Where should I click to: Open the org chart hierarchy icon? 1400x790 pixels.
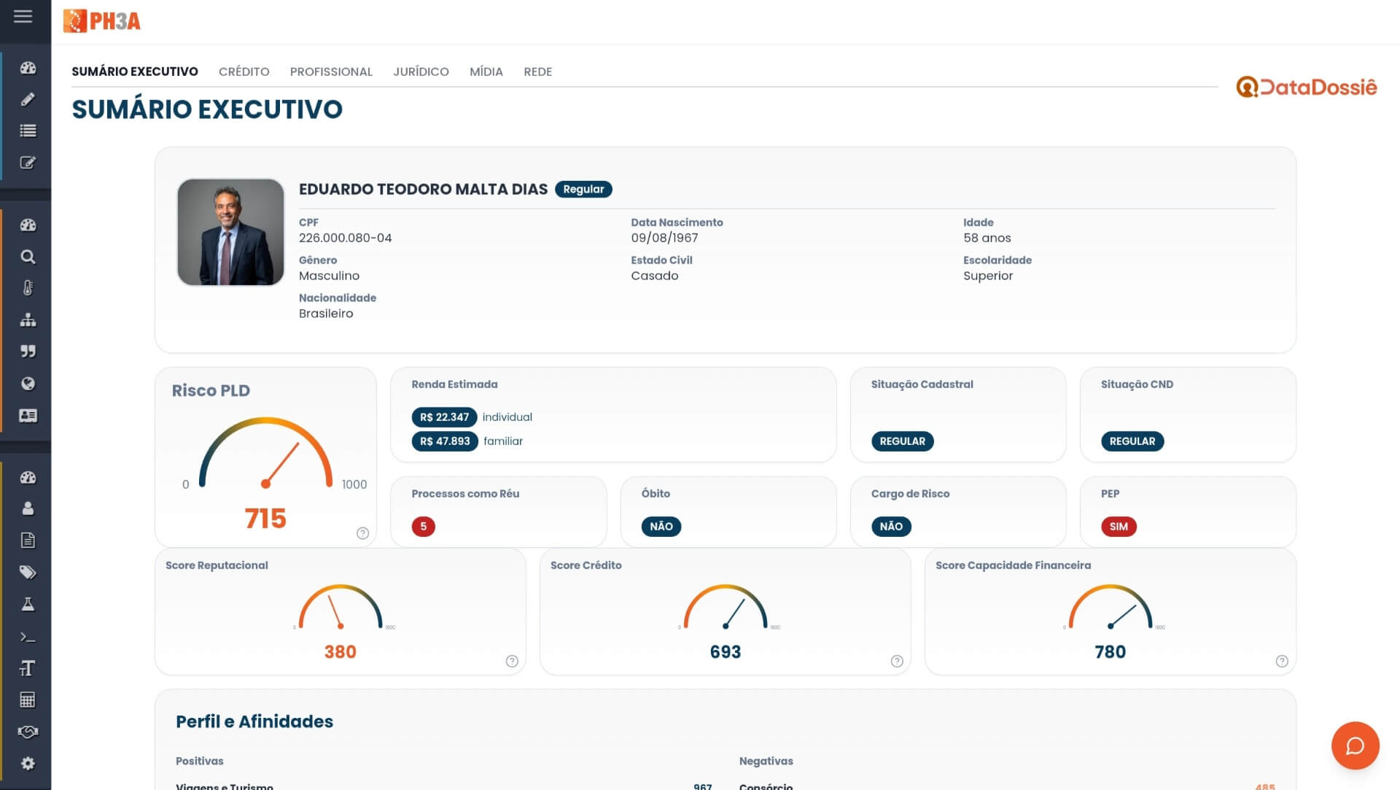coord(28,320)
